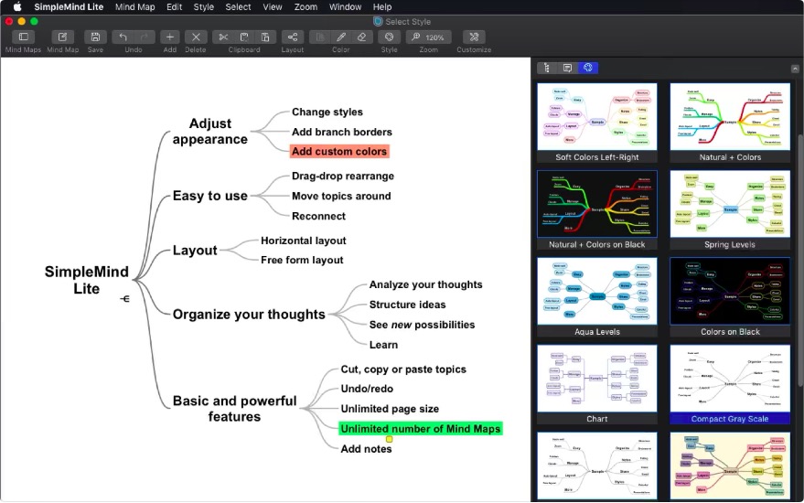Image resolution: width=804 pixels, height=503 pixels.
Task: Open the Select menu
Action: point(239,6)
